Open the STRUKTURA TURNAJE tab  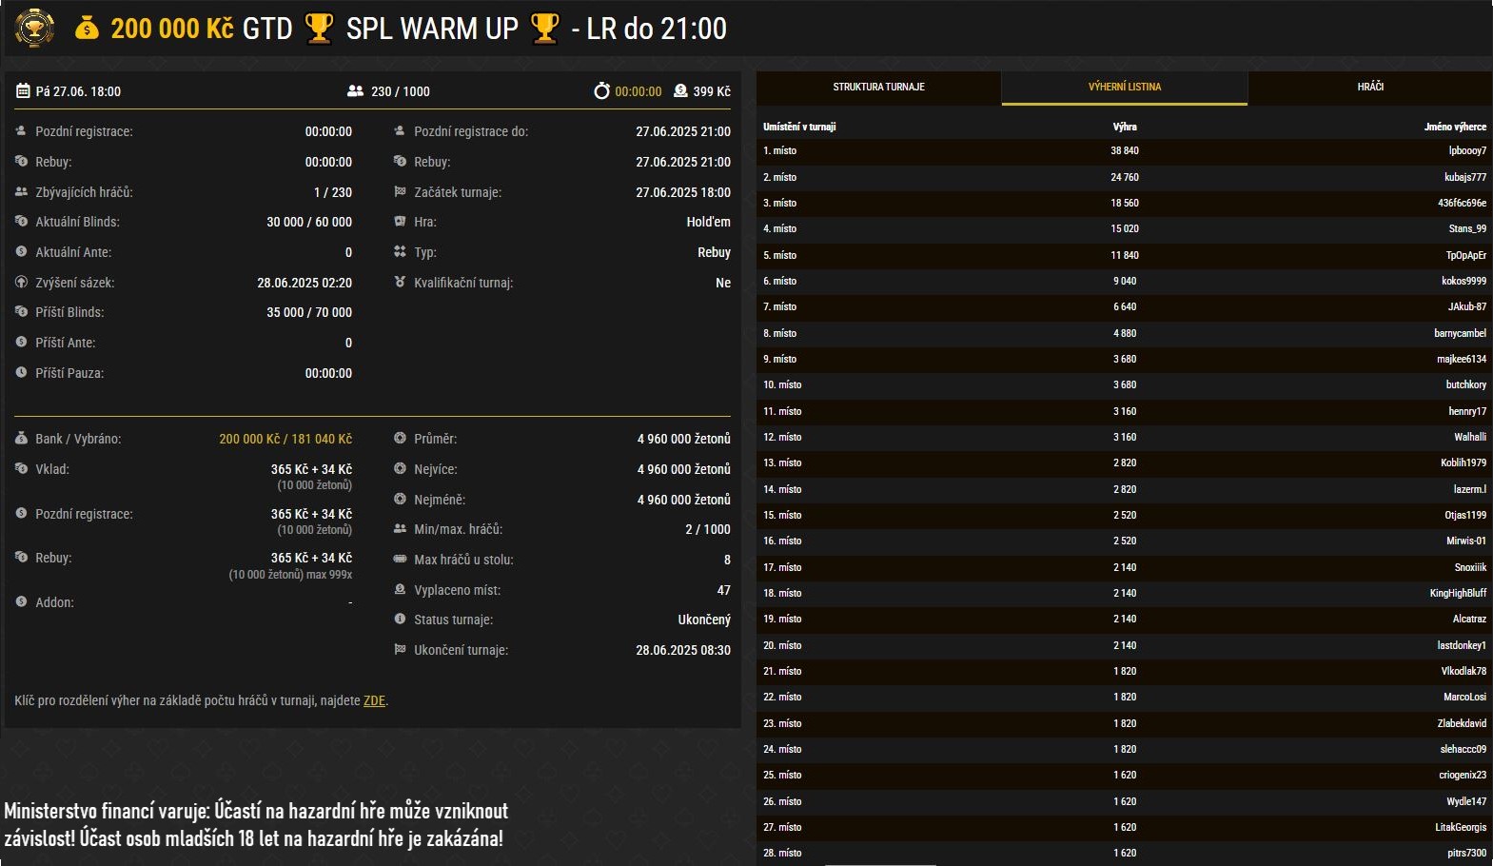pyautogui.click(x=878, y=87)
